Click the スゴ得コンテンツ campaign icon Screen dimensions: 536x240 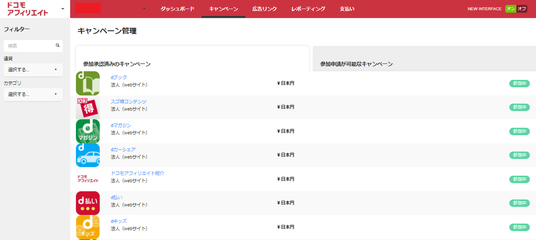[x=88, y=107]
